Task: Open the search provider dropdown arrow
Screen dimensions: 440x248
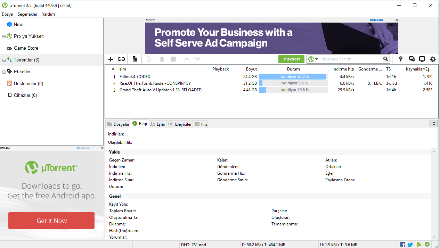Action: point(317,59)
